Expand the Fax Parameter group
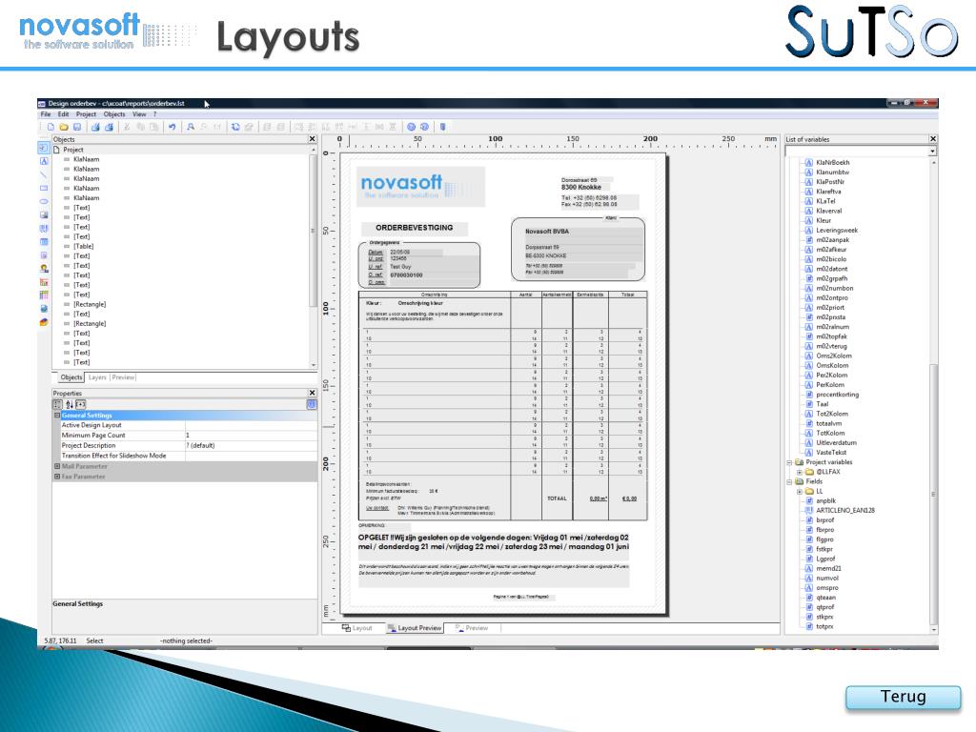The height and width of the screenshot is (732, 976). (x=57, y=477)
